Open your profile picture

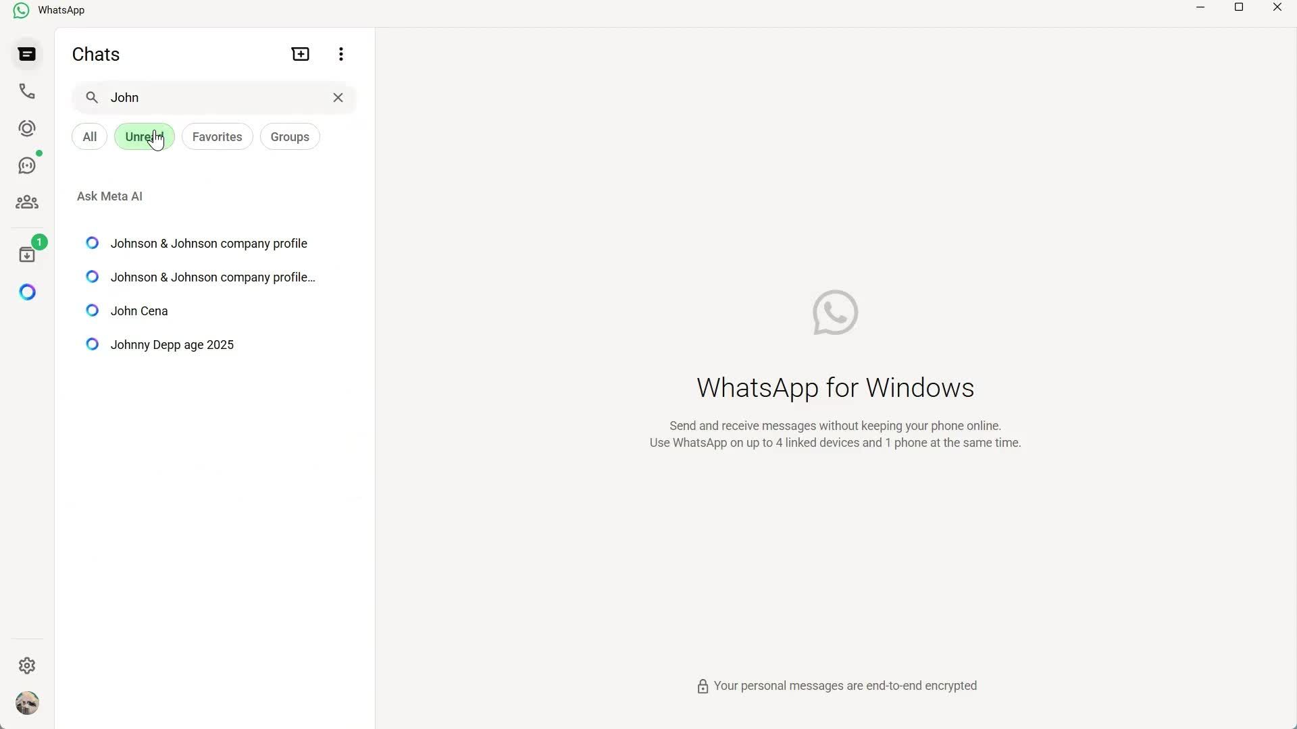click(x=27, y=703)
